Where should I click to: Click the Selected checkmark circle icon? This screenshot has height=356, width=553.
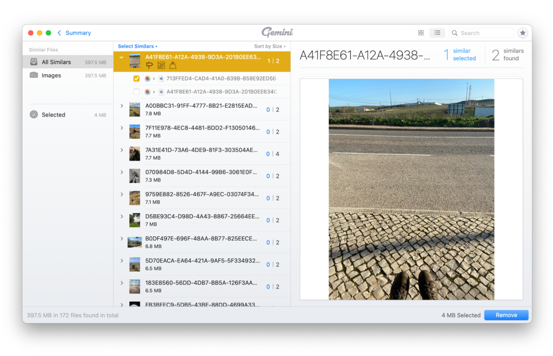[x=34, y=115]
